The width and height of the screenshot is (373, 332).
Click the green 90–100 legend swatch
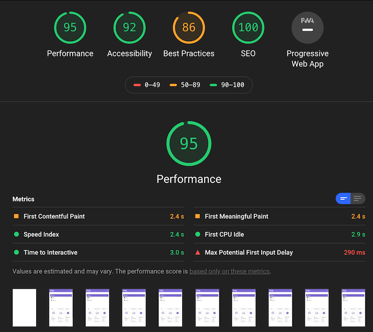[x=213, y=85]
